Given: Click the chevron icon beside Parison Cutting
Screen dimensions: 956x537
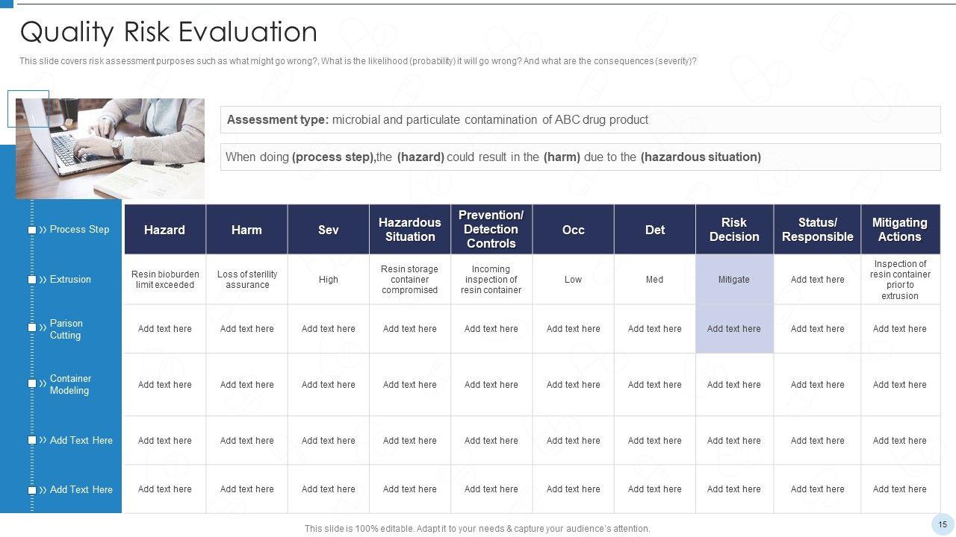Looking at the screenshot, I should (43, 327).
